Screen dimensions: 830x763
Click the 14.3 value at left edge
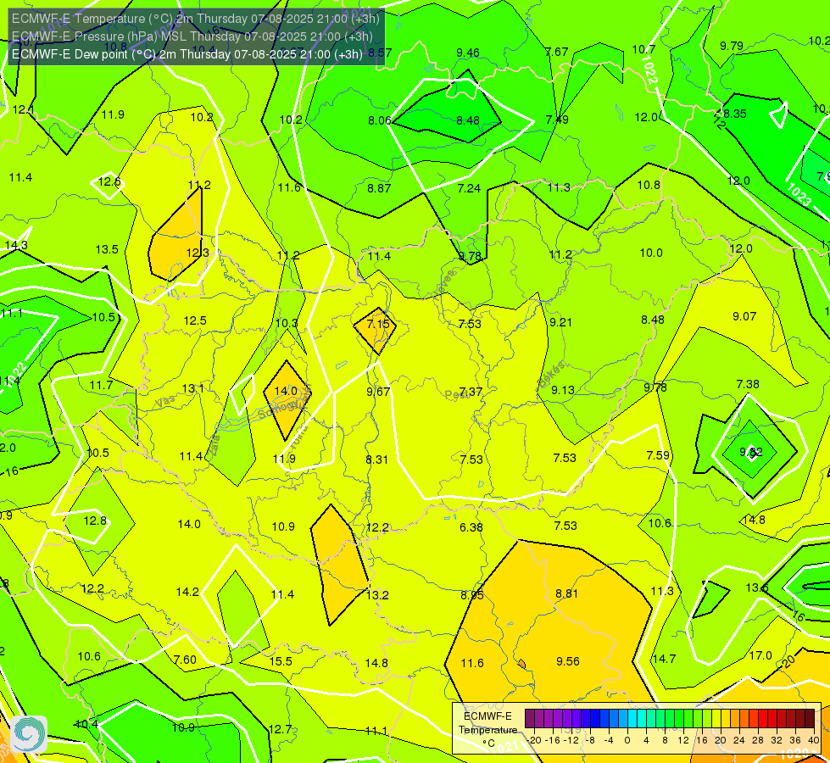click(16, 246)
